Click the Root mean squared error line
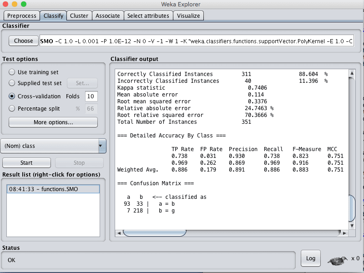The width and height of the screenshot is (364, 273). coord(192,101)
